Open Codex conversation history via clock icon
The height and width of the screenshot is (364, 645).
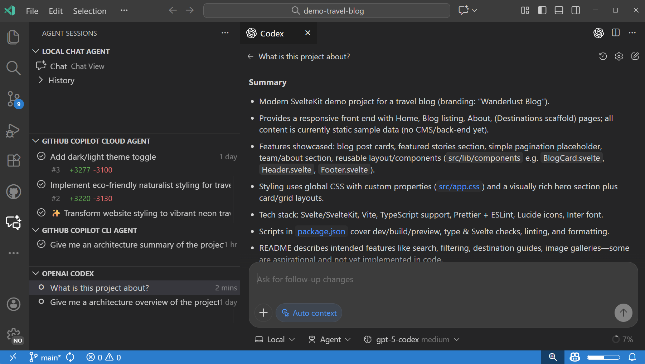tap(603, 56)
